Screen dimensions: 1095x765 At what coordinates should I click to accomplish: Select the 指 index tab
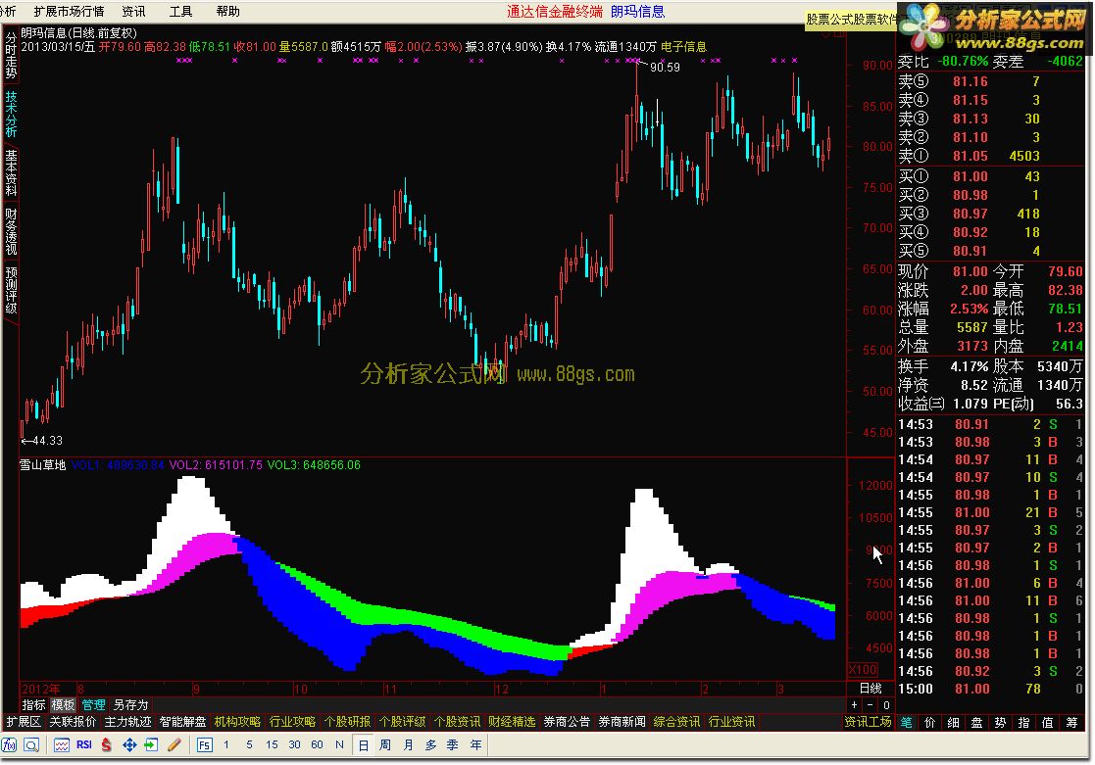click(x=1024, y=723)
